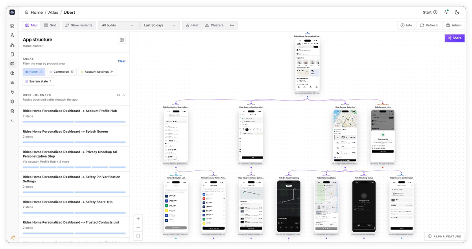
Task: Toggle the Commerce area filter
Action: (x=62, y=72)
